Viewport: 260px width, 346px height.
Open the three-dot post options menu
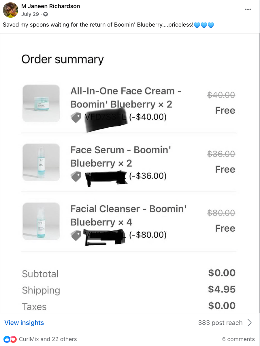(248, 9)
